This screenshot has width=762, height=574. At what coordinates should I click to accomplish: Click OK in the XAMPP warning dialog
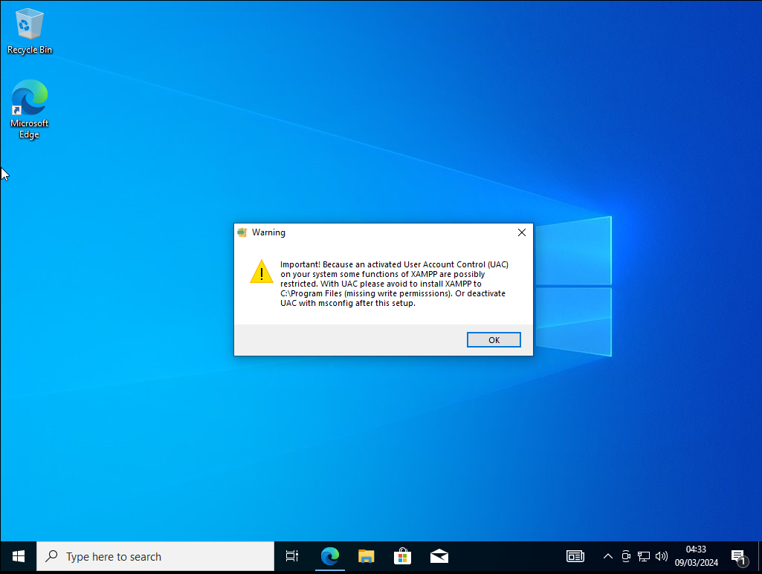pos(494,339)
